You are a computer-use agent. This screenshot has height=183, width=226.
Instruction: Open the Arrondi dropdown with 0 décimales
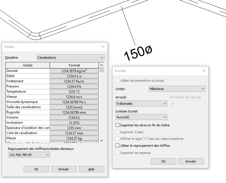[x=141, y=103]
